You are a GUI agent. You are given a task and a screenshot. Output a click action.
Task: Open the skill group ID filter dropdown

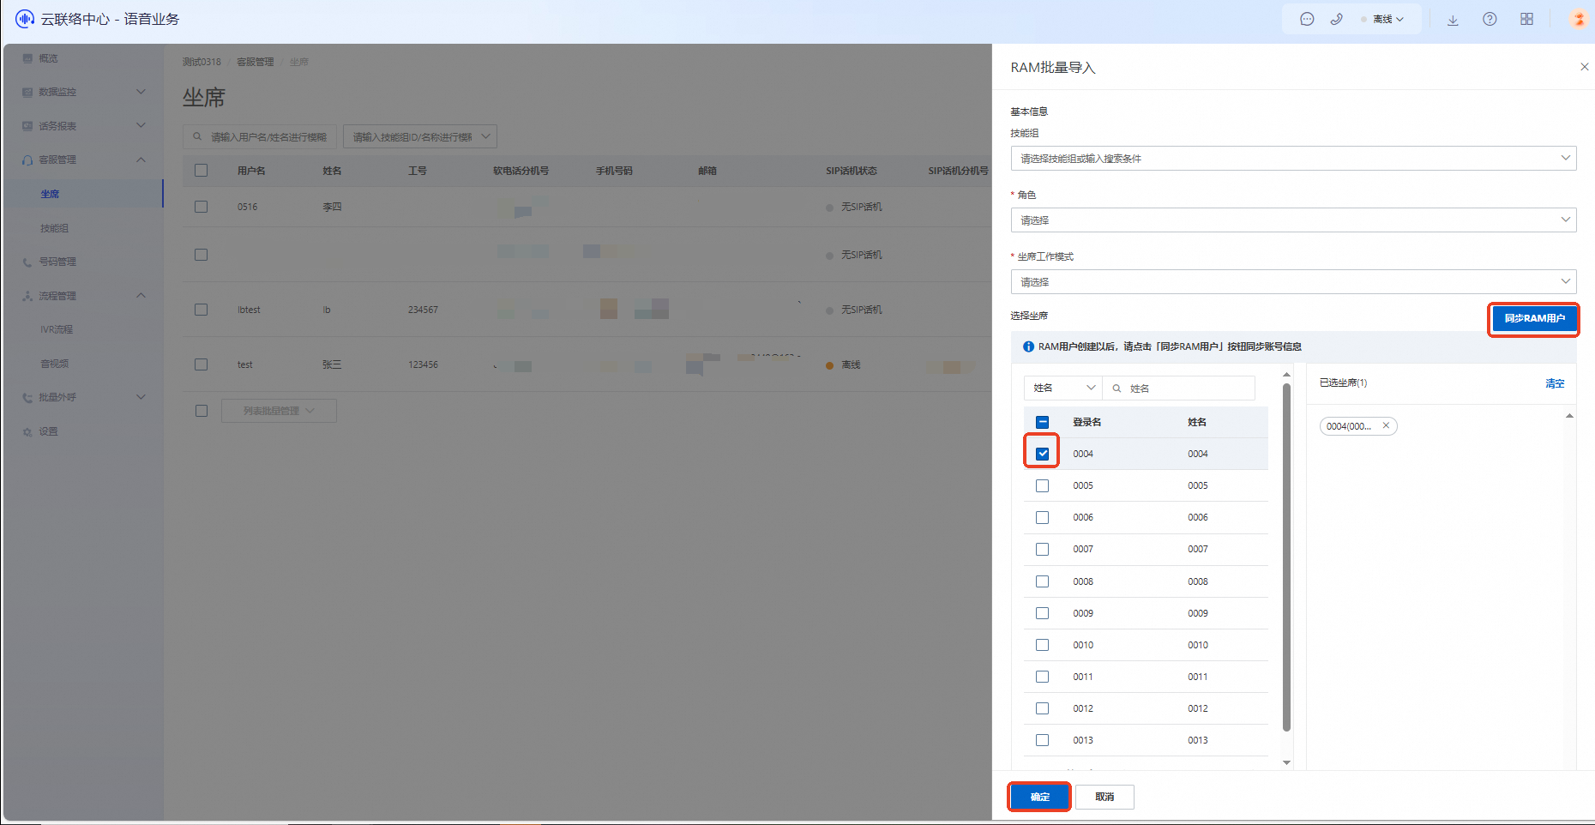point(420,136)
